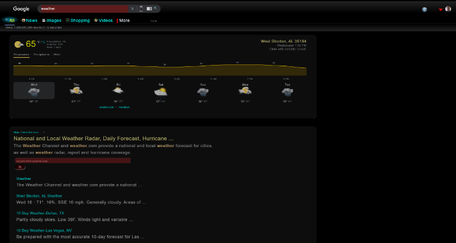Click the magnifier search icon in the search bar
This screenshot has height=243, width=456.
coord(156,9)
